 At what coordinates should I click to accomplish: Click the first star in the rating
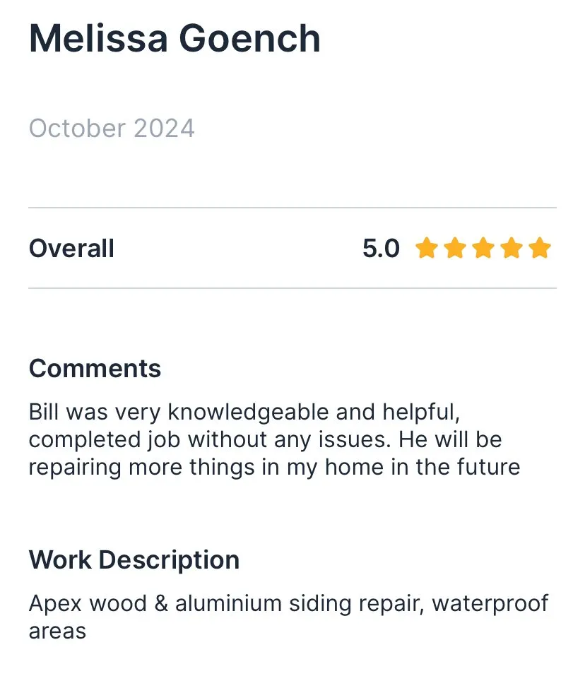[x=426, y=249]
